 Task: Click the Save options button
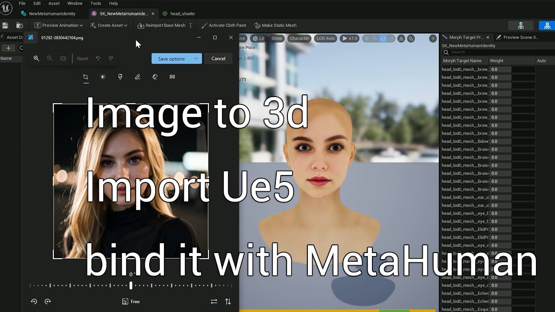click(171, 58)
